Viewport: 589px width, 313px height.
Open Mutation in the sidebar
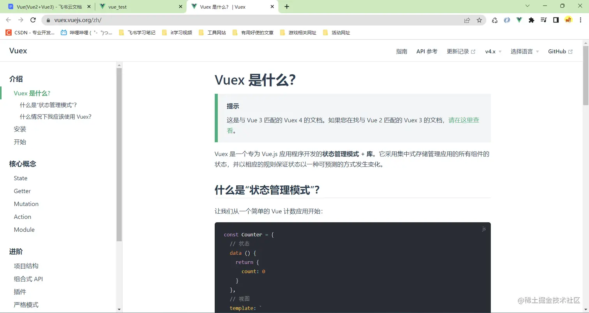click(x=26, y=204)
